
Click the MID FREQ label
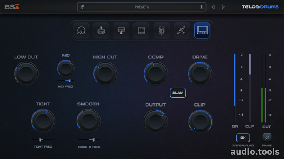click(x=65, y=86)
